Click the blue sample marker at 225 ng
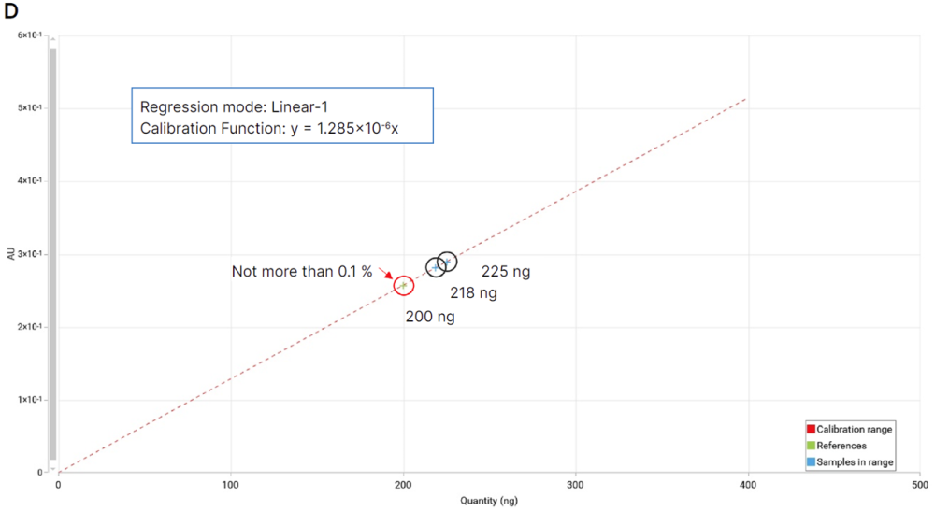The image size is (935, 511). pyautogui.click(x=448, y=262)
